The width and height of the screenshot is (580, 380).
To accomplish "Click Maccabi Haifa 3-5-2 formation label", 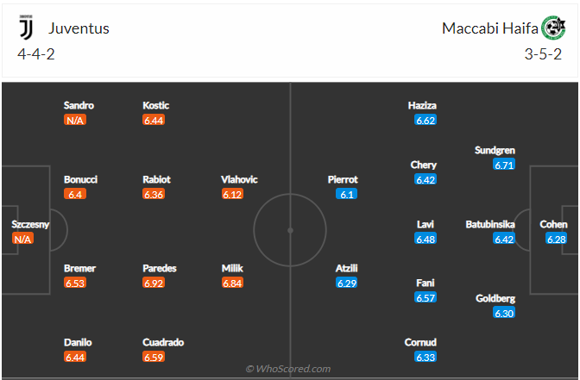I will 545,53.
